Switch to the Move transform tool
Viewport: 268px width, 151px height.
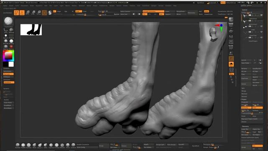click(28, 13)
